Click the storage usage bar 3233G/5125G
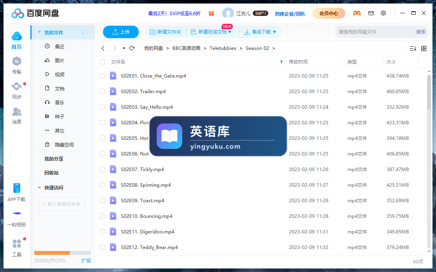 [x=62, y=253]
